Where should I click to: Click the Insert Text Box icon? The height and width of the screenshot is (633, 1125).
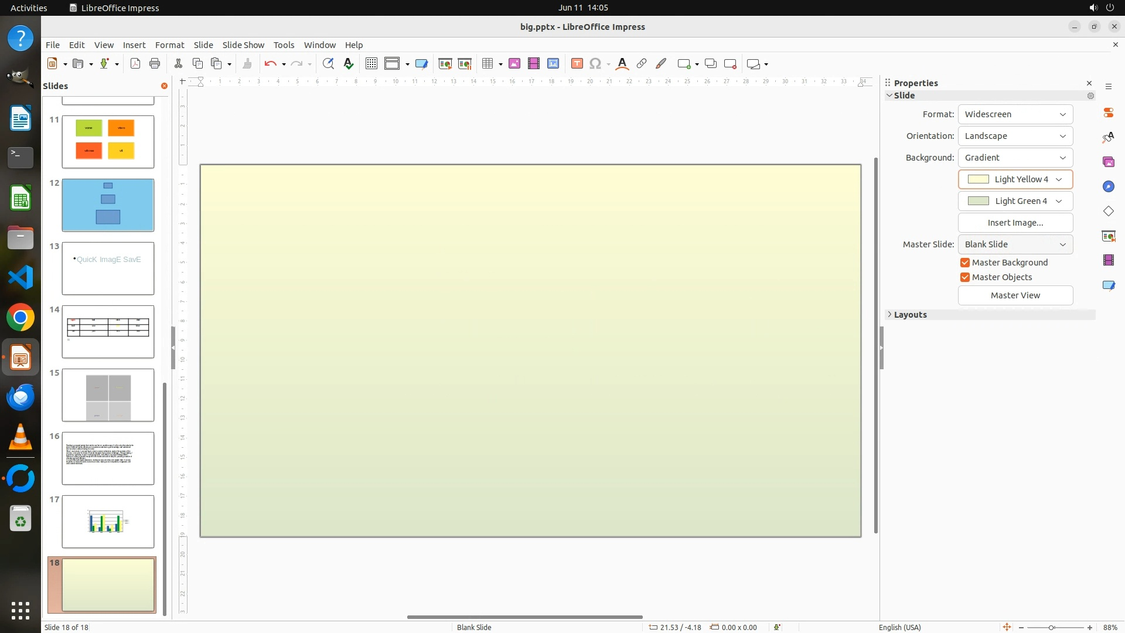tap(577, 64)
